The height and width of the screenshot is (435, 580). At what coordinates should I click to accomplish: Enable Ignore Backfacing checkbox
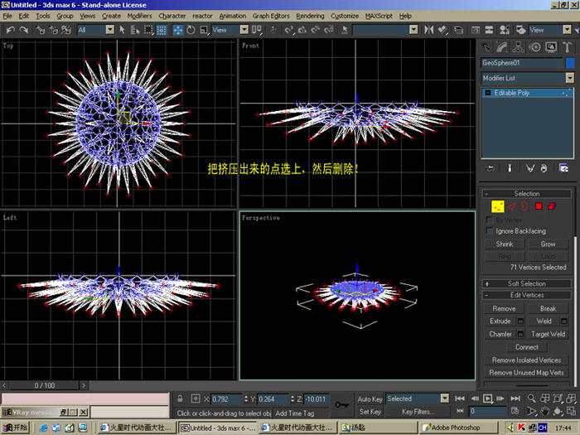490,231
